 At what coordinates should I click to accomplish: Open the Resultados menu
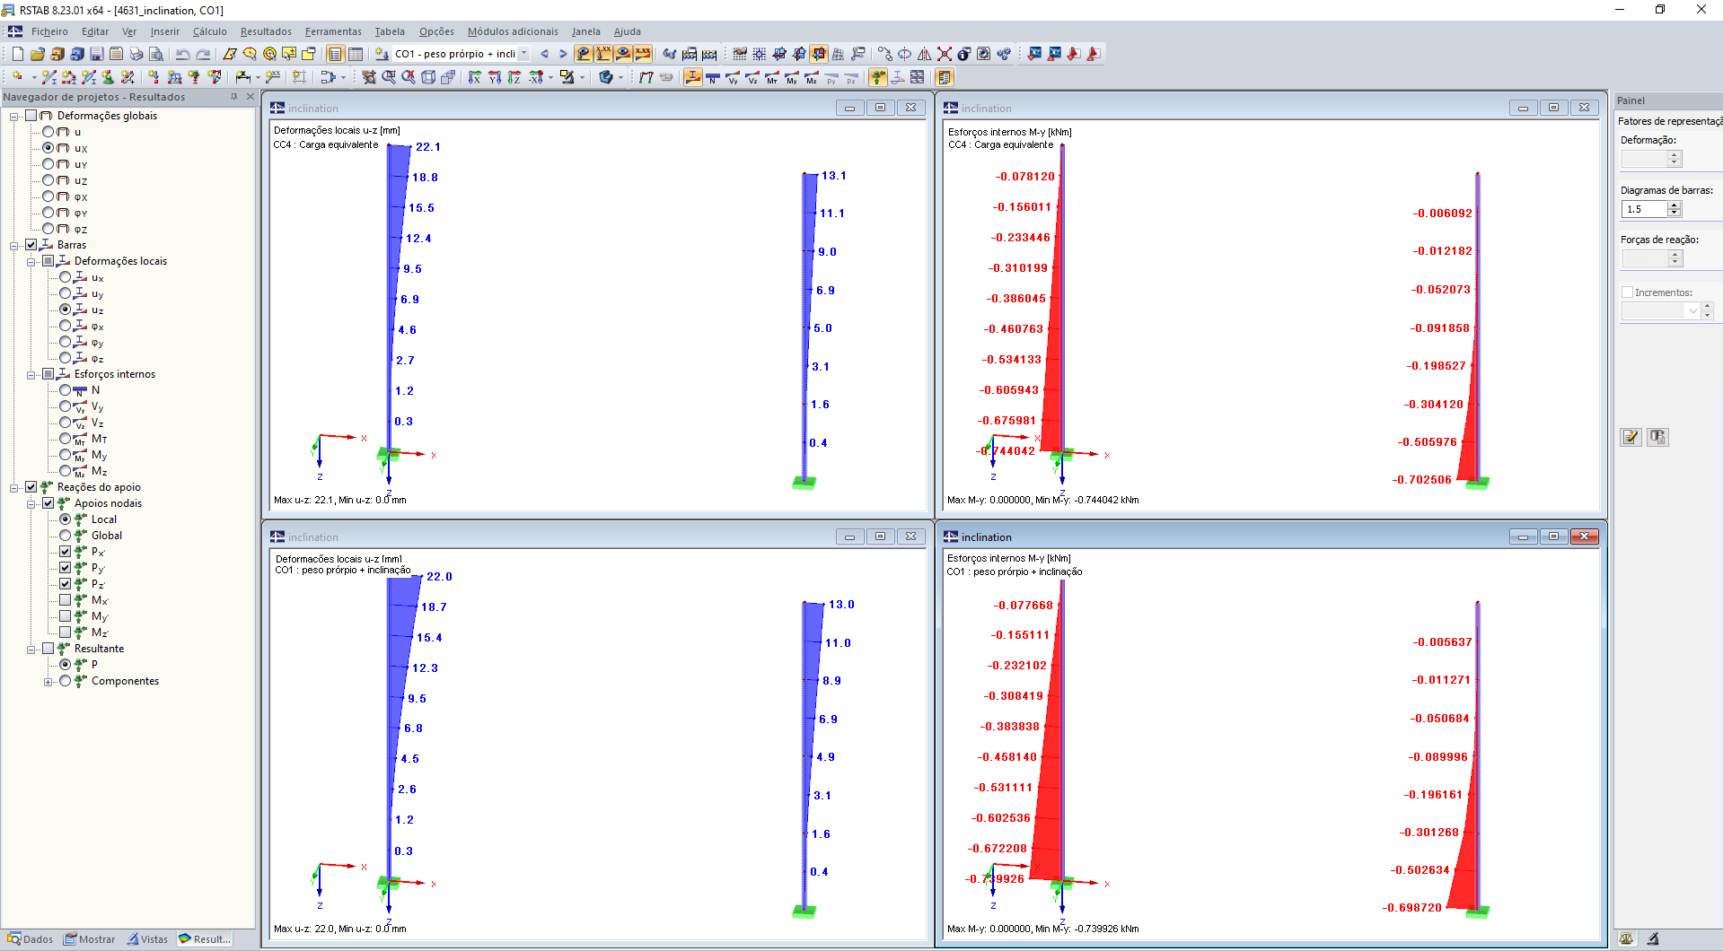tap(266, 31)
